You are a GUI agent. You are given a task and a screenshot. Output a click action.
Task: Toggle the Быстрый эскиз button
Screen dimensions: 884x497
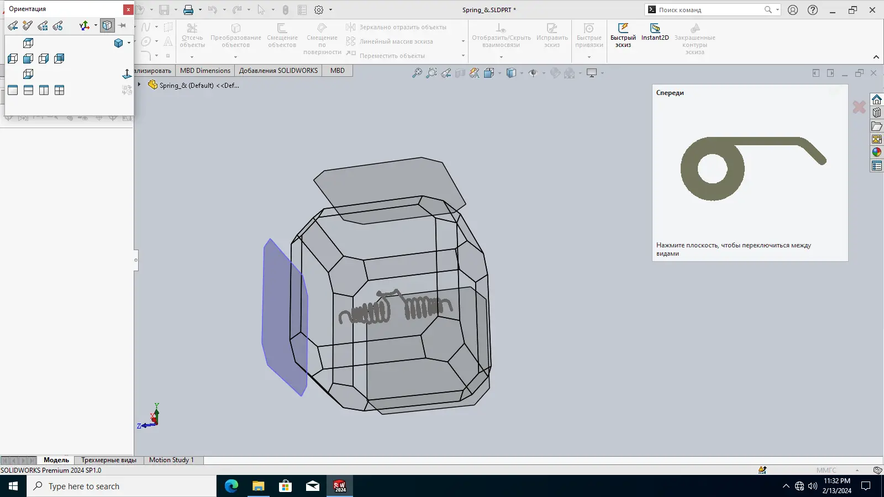623,35
